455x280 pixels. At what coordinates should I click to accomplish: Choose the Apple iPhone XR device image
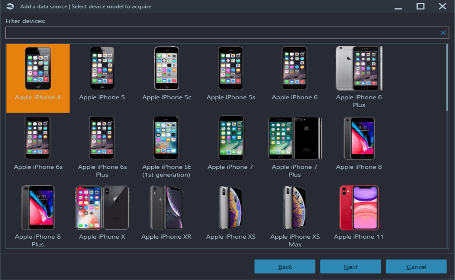click(x=167, y=207)
